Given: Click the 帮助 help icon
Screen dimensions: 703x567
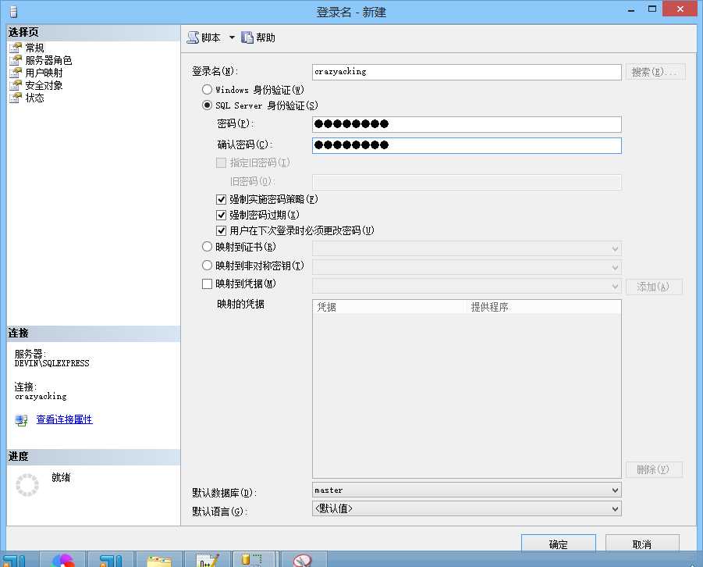Looking at the screenshot, I should [247, 37].
